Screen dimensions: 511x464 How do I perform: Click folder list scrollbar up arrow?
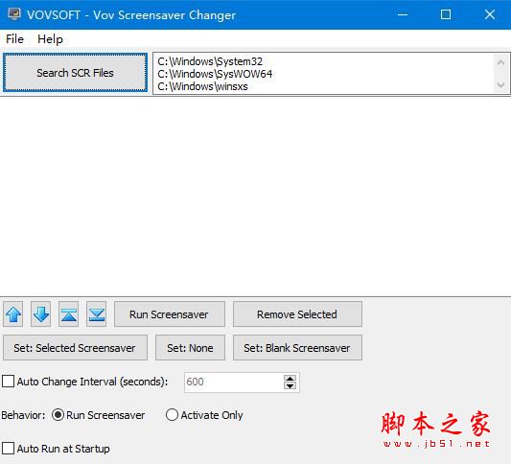pos(500,62)
